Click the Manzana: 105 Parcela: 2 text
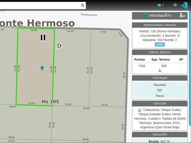 tap(160, 40)
